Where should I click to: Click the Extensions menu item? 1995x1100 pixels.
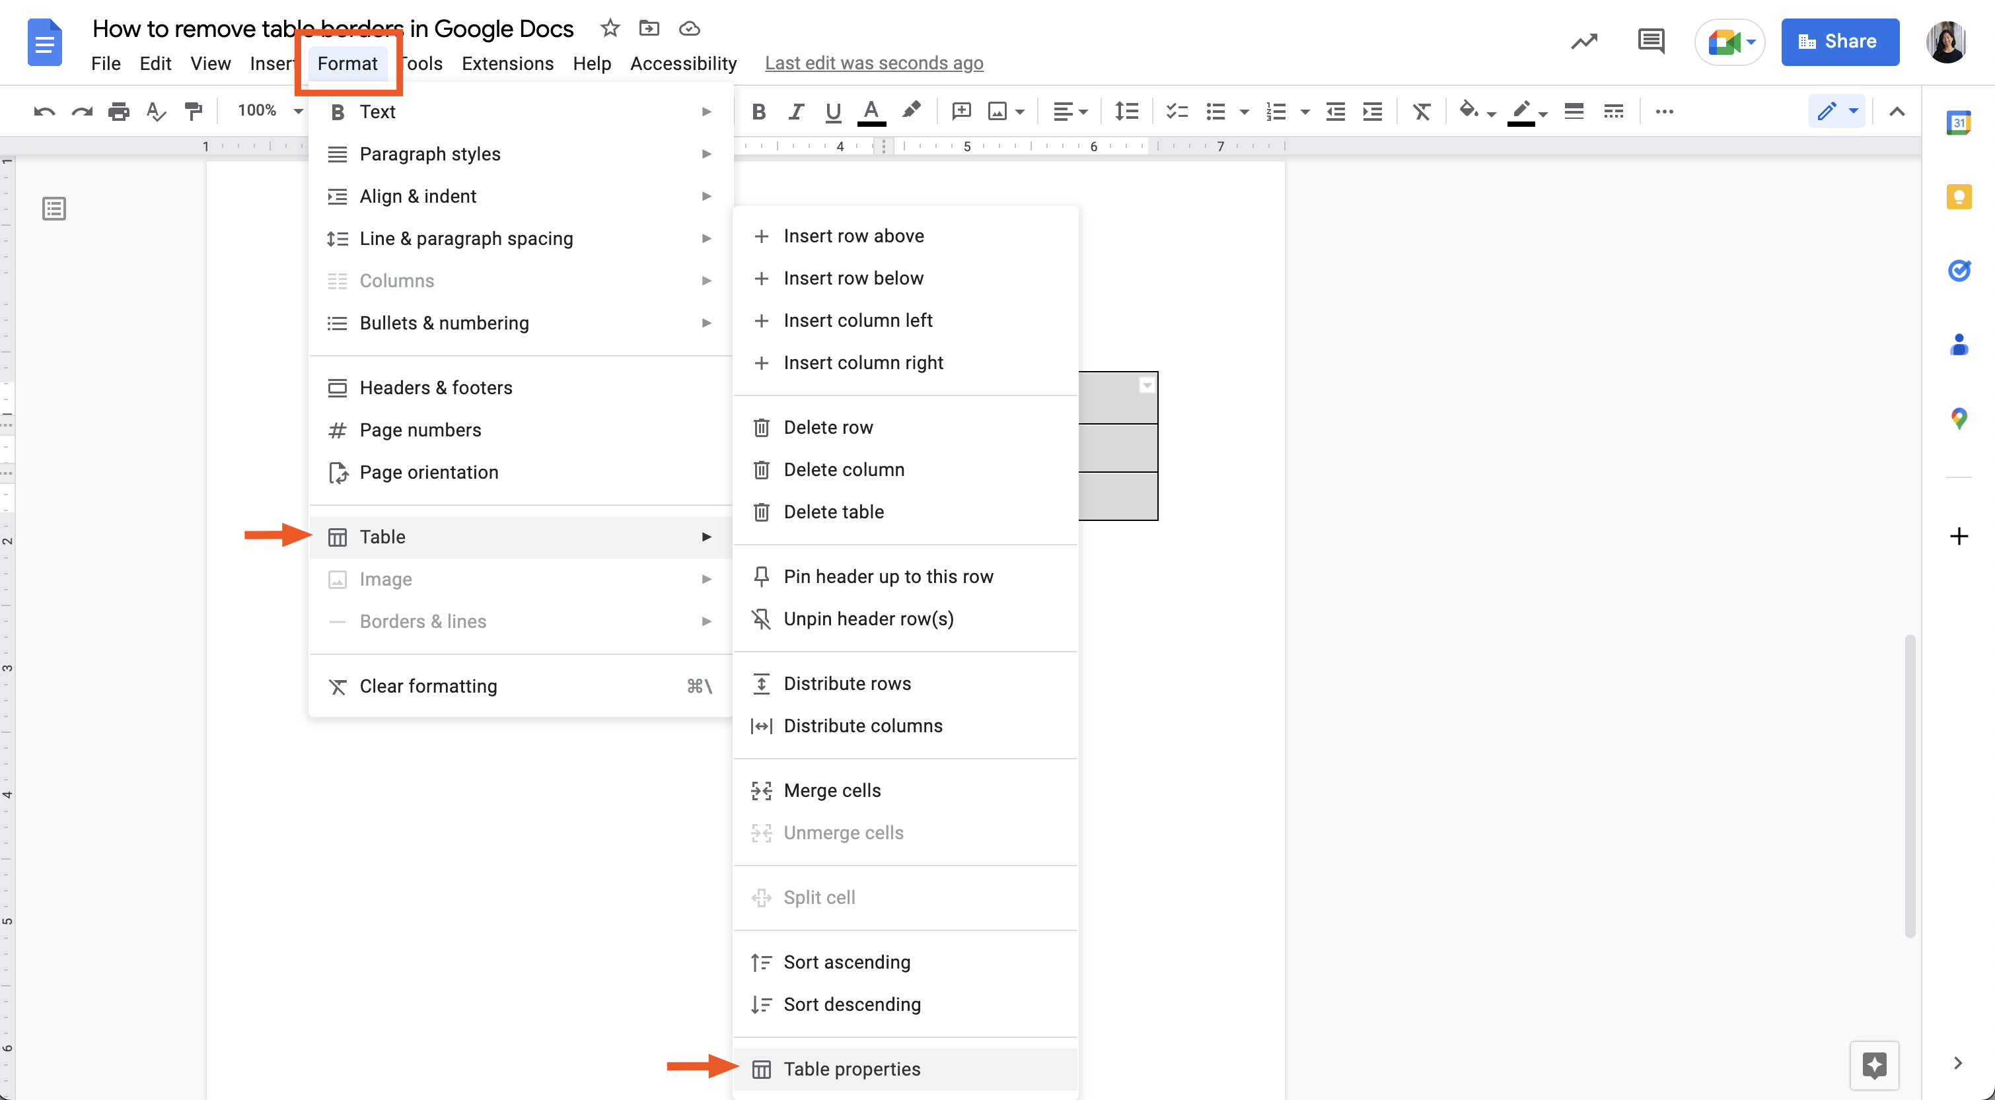507,62
